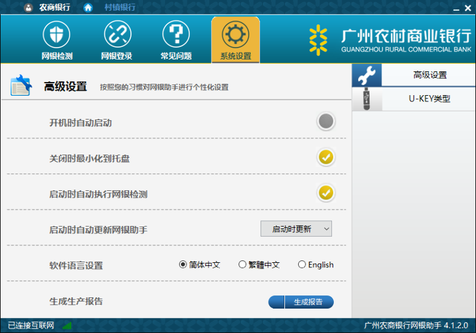Minimize the window with the title bar dash
This screenshot has width=476, height=333.
[x=454, y=8]
